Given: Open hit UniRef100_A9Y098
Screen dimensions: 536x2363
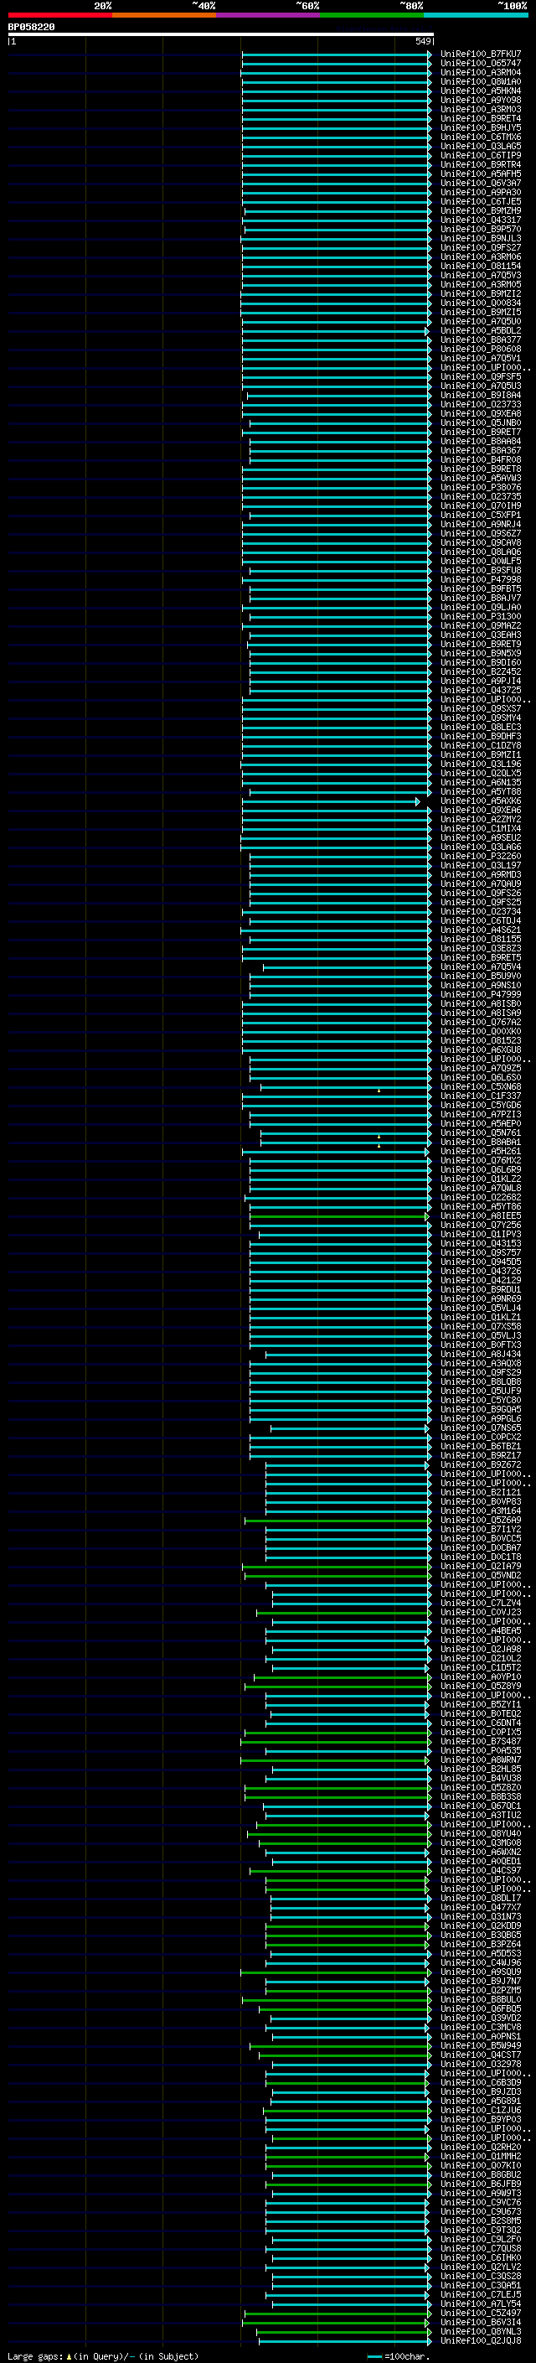Looking at the screenshot, I should pyautogui.click(x=481, y=100).
